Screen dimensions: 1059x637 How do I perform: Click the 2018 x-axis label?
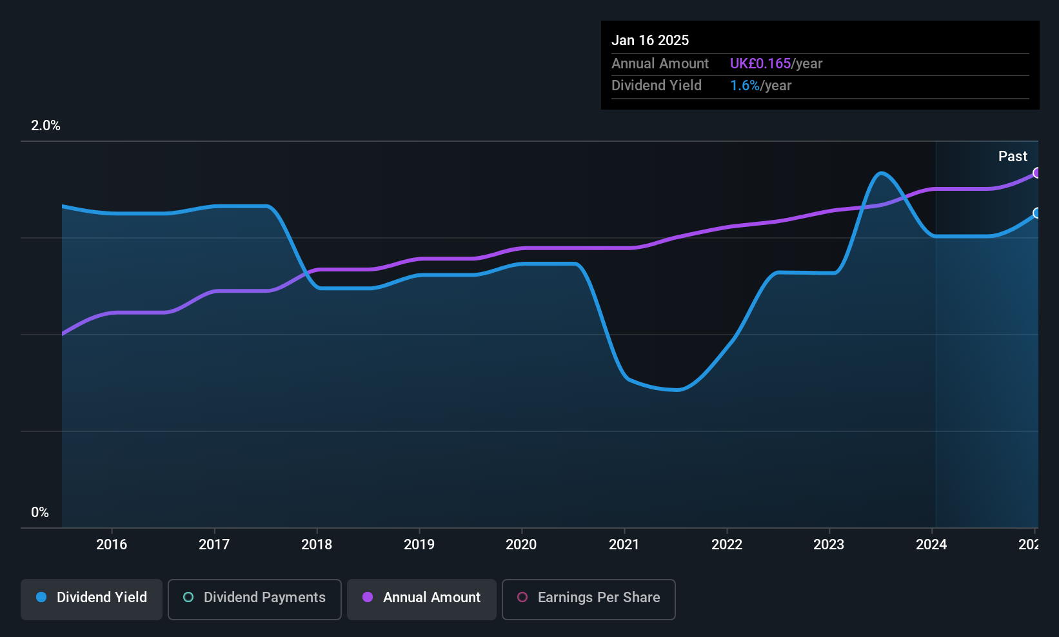317,544
